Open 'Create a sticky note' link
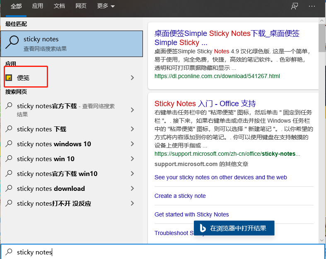Viewport: 326px width, 259px height. click(x=180, y=196)
